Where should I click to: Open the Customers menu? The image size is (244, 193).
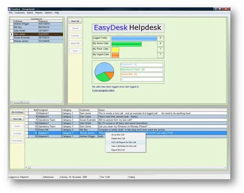tap(20, 13)
